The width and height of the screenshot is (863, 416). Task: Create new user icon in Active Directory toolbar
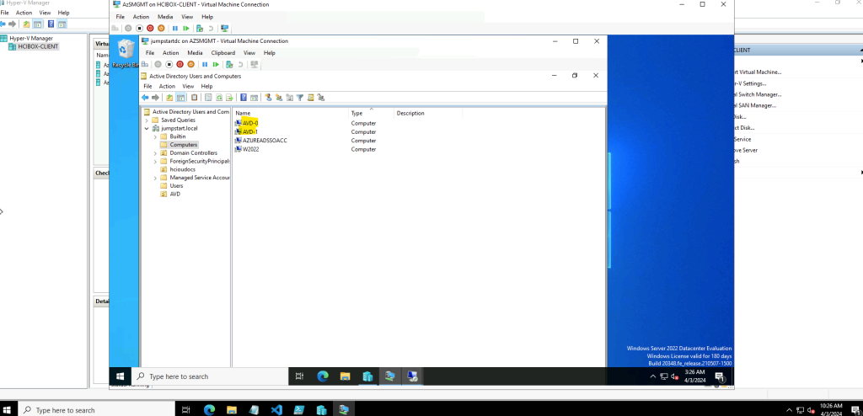click(x=268, y=98)
